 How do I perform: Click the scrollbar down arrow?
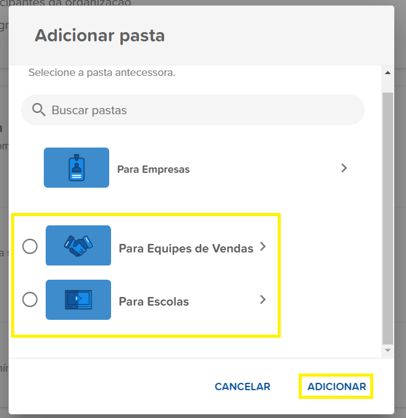[x=387, y=350]
